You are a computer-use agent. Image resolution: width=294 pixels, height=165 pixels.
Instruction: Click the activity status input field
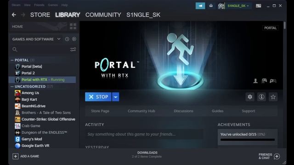point(144,134)
